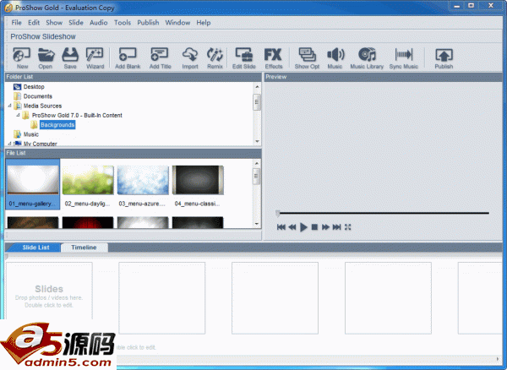The image size is (507, 370).
Task: Jump to end of preview
Action: 336,227
